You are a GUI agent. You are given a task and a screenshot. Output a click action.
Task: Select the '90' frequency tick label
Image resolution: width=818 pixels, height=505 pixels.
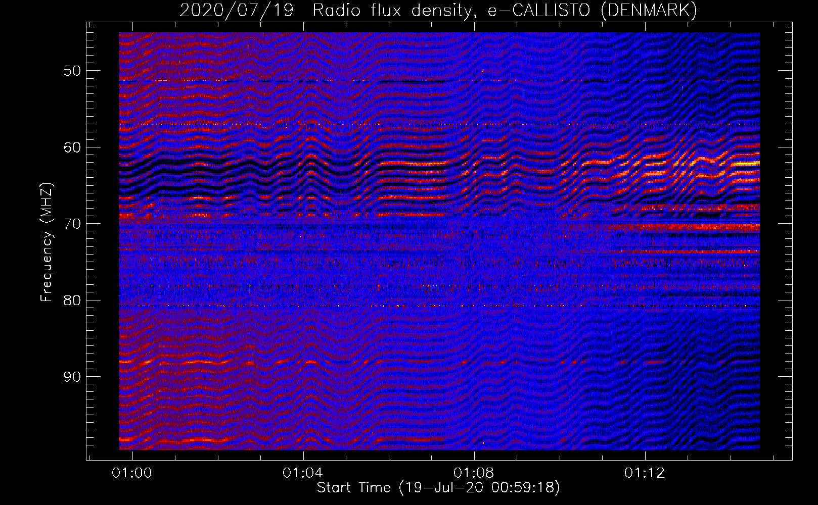coord(72,377)
